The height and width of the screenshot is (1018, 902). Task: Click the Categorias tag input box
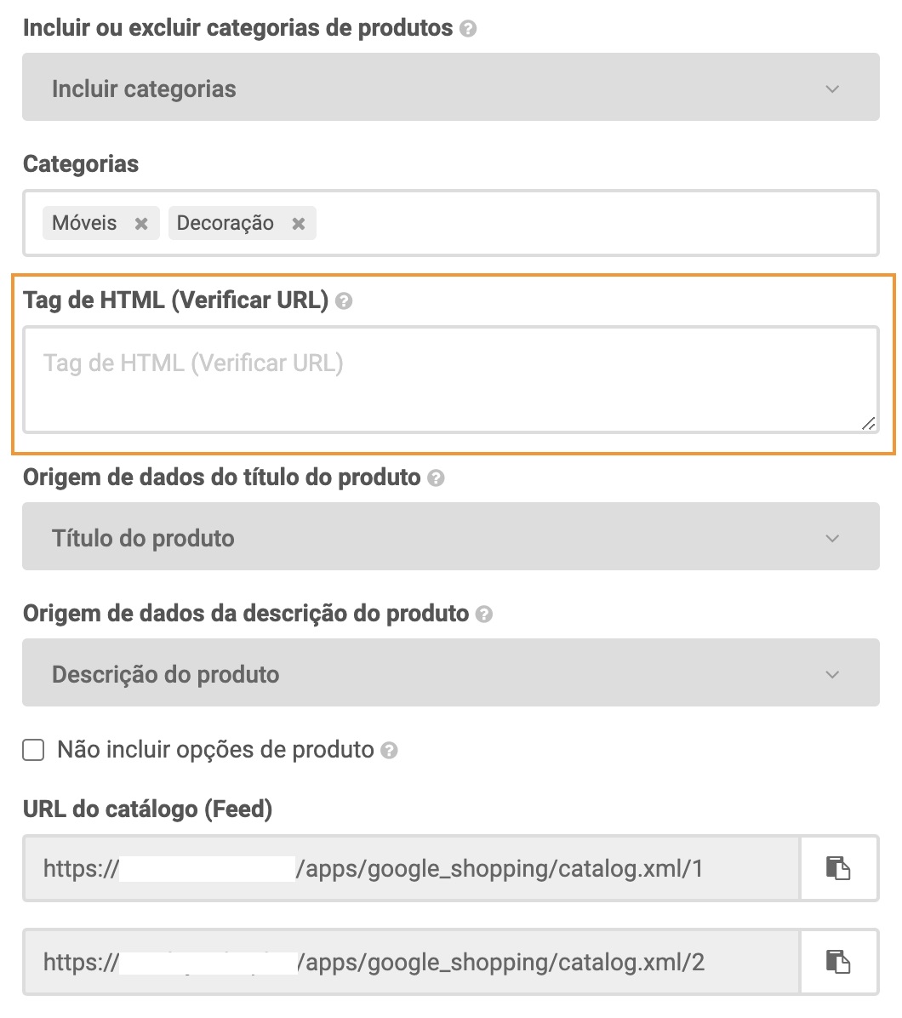(x=596, y=223)
